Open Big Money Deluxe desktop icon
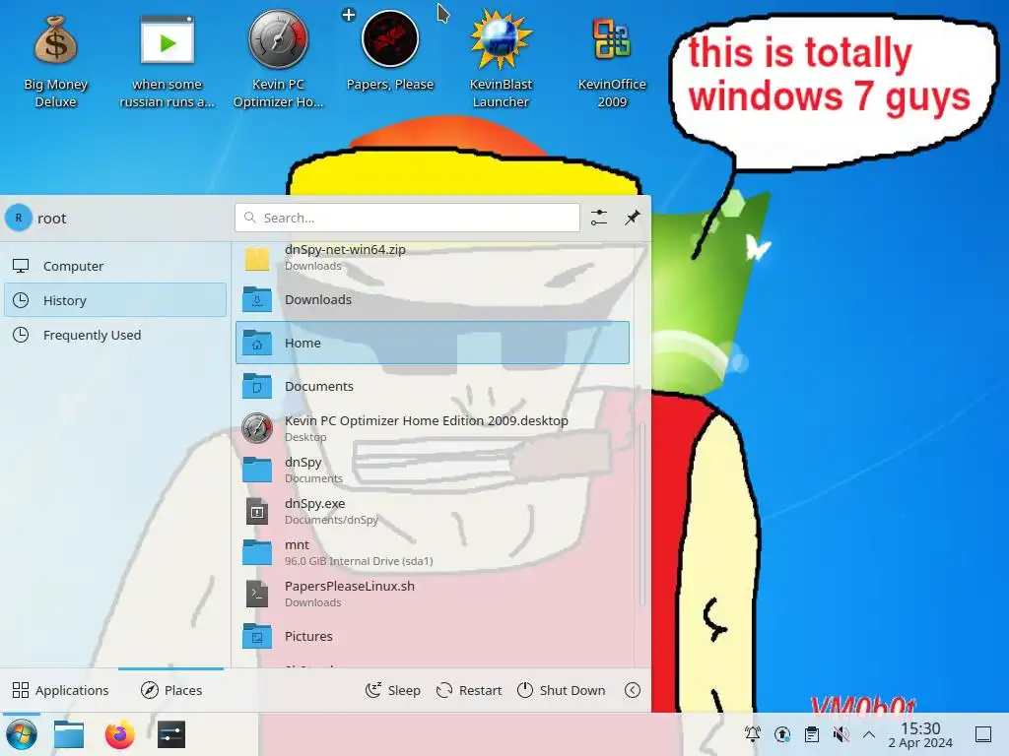Viewport: 1009px width, 756px height. (55, 60)
